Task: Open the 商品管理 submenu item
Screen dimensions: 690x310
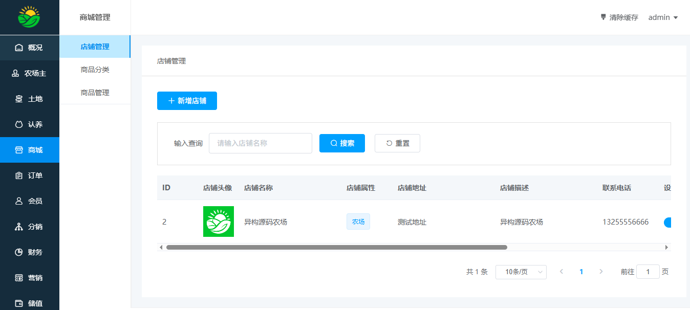Action: click(95, 93)
